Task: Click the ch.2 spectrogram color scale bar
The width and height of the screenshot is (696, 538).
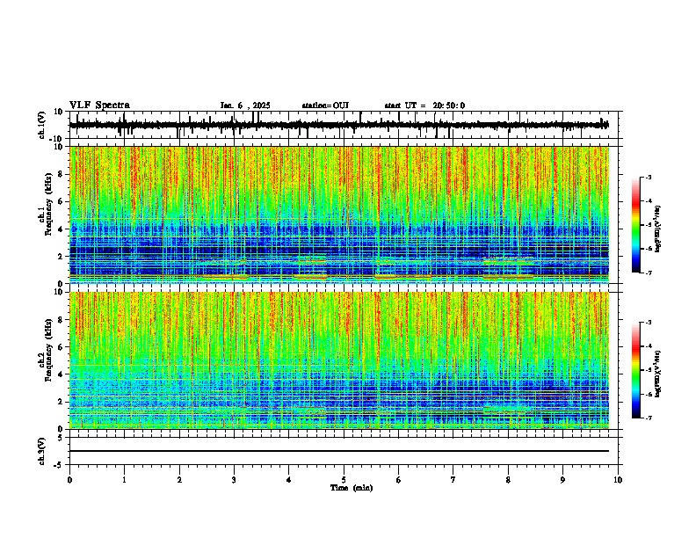Action: [635, 370]
